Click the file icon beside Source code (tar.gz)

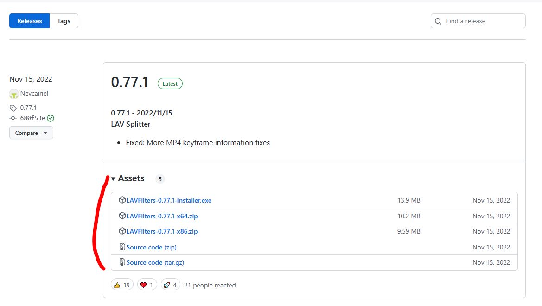(x=122, y=262)
